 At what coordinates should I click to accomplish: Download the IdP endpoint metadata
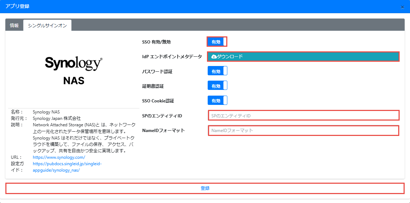303,56
